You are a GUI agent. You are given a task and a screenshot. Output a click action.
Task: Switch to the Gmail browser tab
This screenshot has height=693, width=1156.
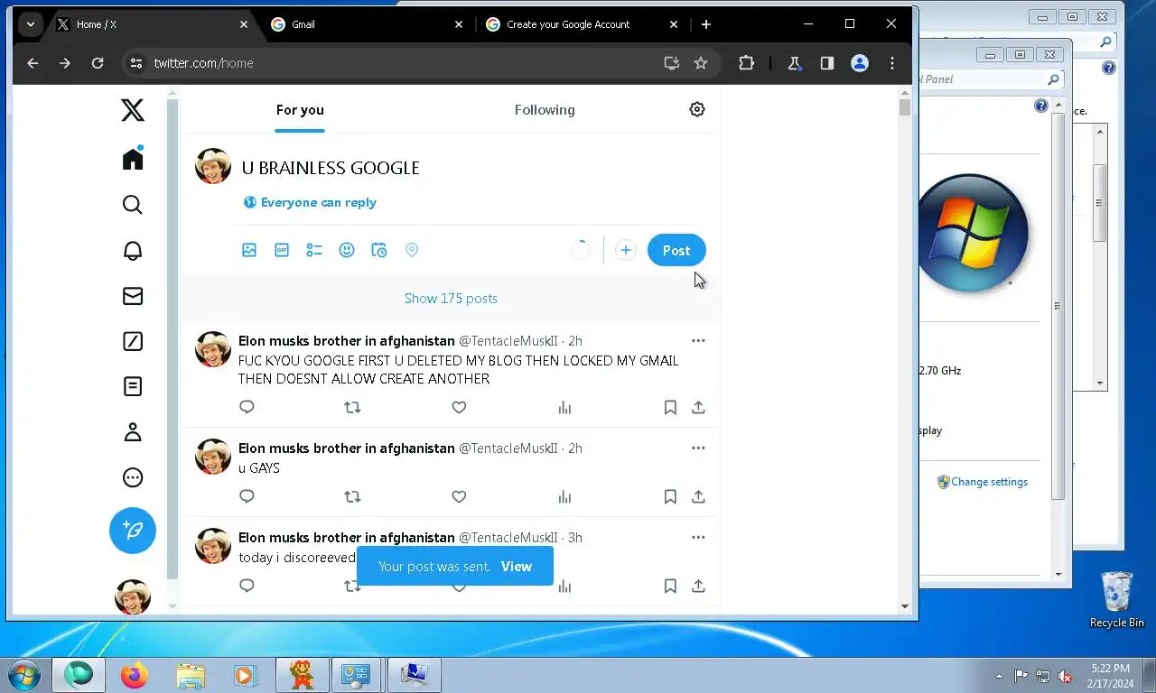coord(368,24)
